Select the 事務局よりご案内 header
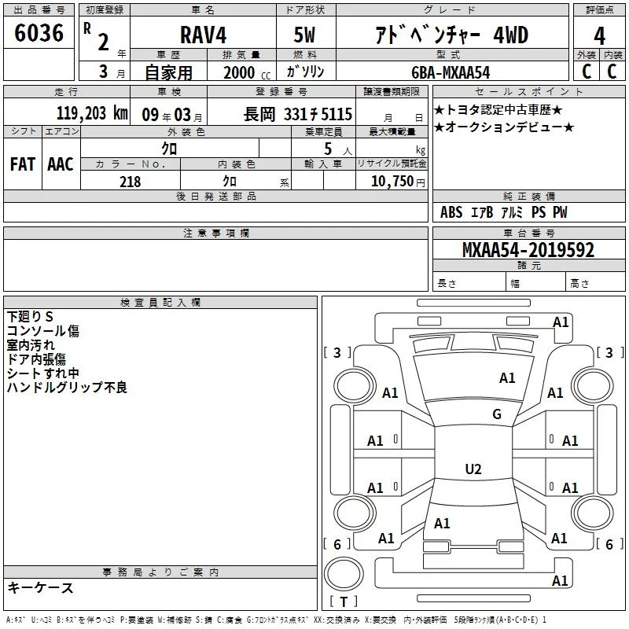The height and width of the screenshot is (629, 629). click(x=160, y=572)
